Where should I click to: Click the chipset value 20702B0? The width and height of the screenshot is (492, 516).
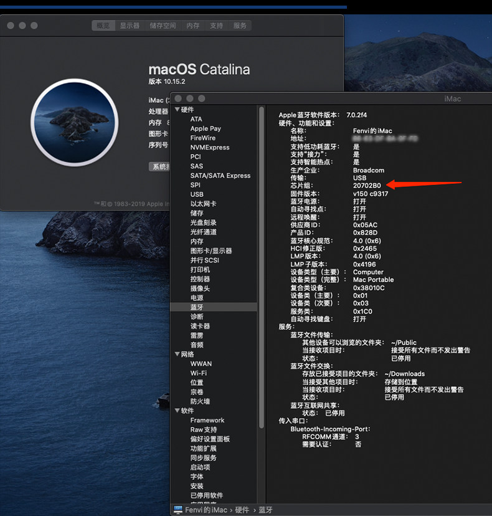pos(367,186)
